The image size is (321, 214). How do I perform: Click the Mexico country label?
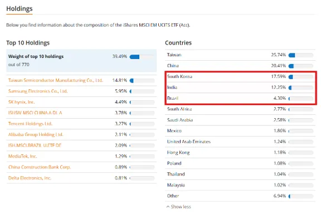pyautogui.click(x=174, y=130)
